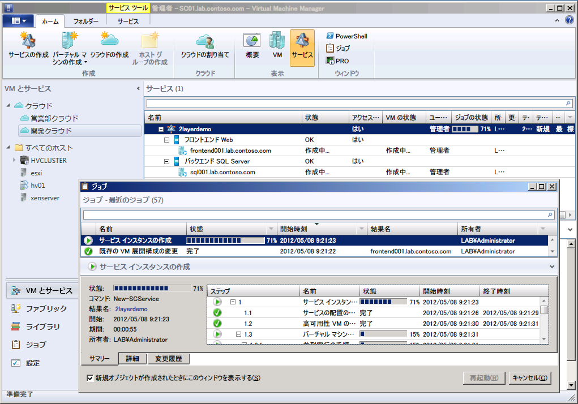Collapse the 2layerdemo service row

click(x=161, y=129)
